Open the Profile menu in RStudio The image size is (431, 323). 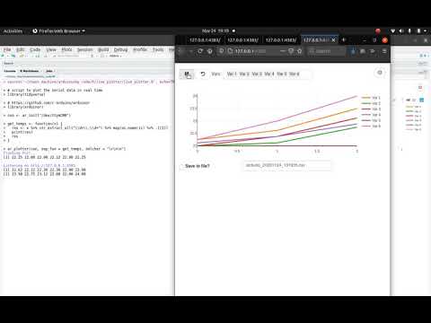click(140, 49)
